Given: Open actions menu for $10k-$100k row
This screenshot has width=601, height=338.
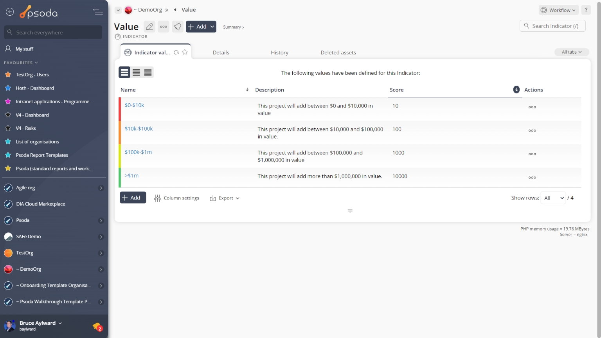Looking at the screenshot, I should (x=532, y=131).
